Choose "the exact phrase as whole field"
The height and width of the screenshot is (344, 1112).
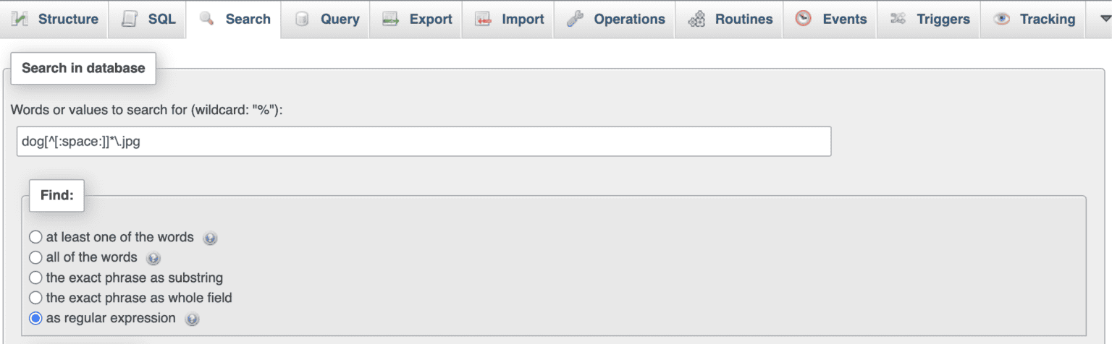35,298
